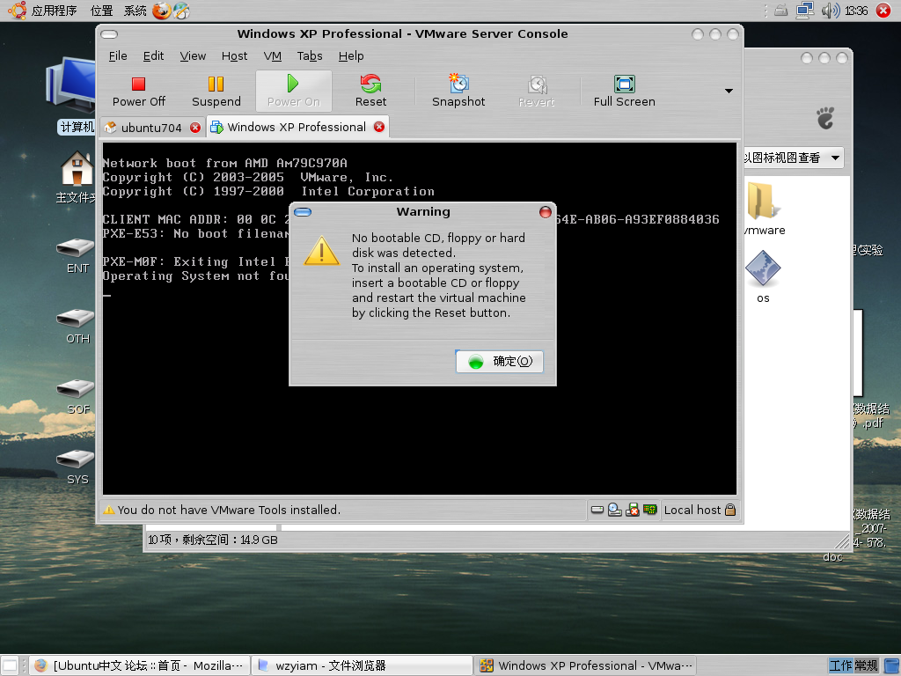Open the Host menu
901x676 pixels.
(x=234, y=55)
